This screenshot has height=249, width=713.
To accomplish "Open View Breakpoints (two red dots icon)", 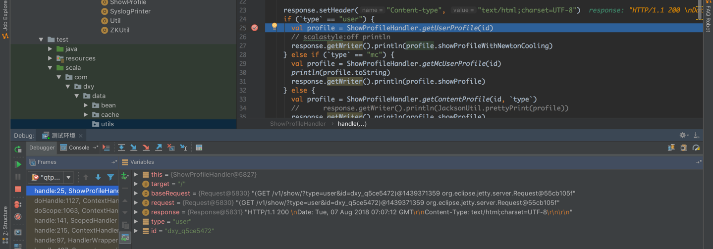I will pyautogui.click(x=18, y=204).
